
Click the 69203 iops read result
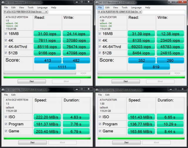pos(141,46)
